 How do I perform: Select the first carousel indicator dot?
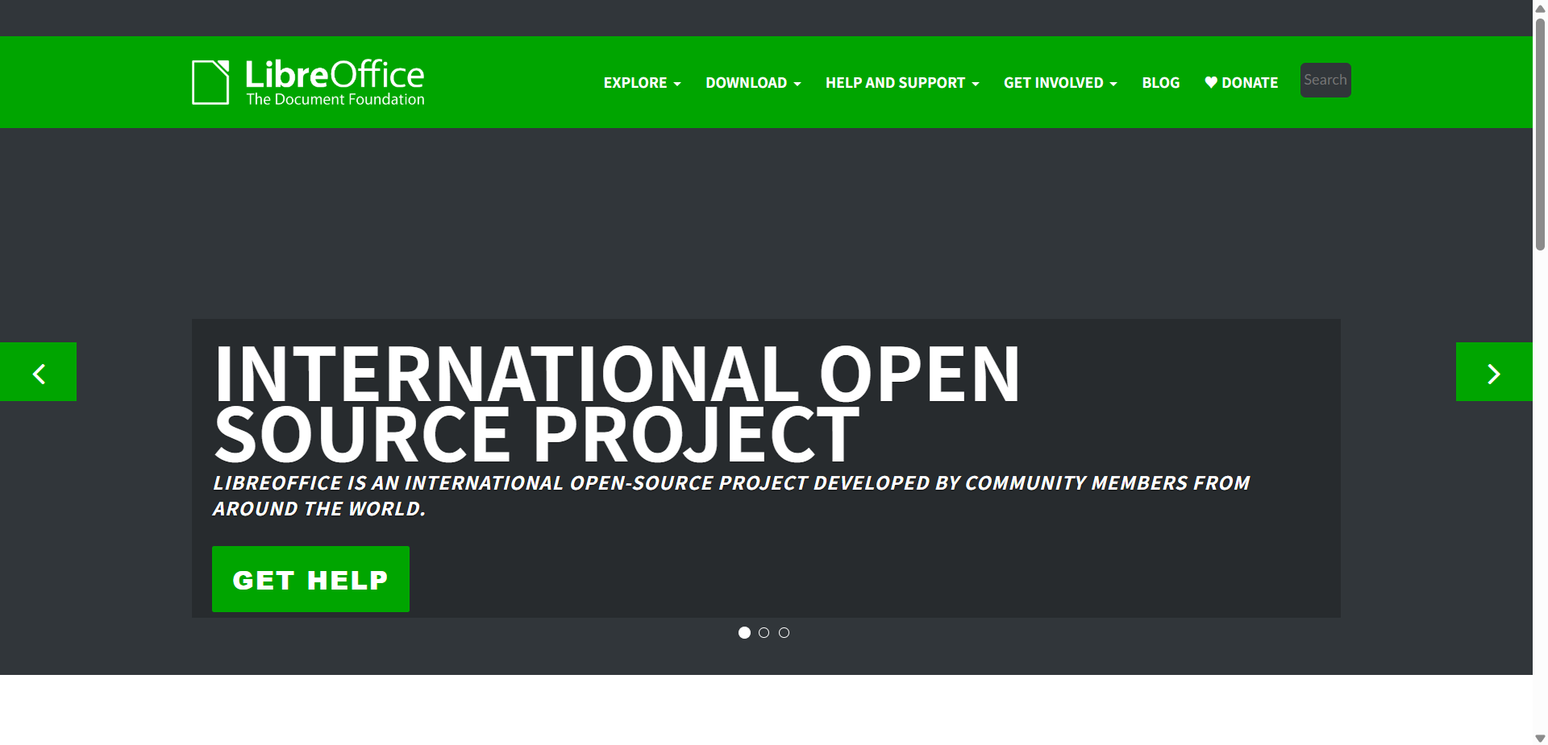click(x=744, y=633)
